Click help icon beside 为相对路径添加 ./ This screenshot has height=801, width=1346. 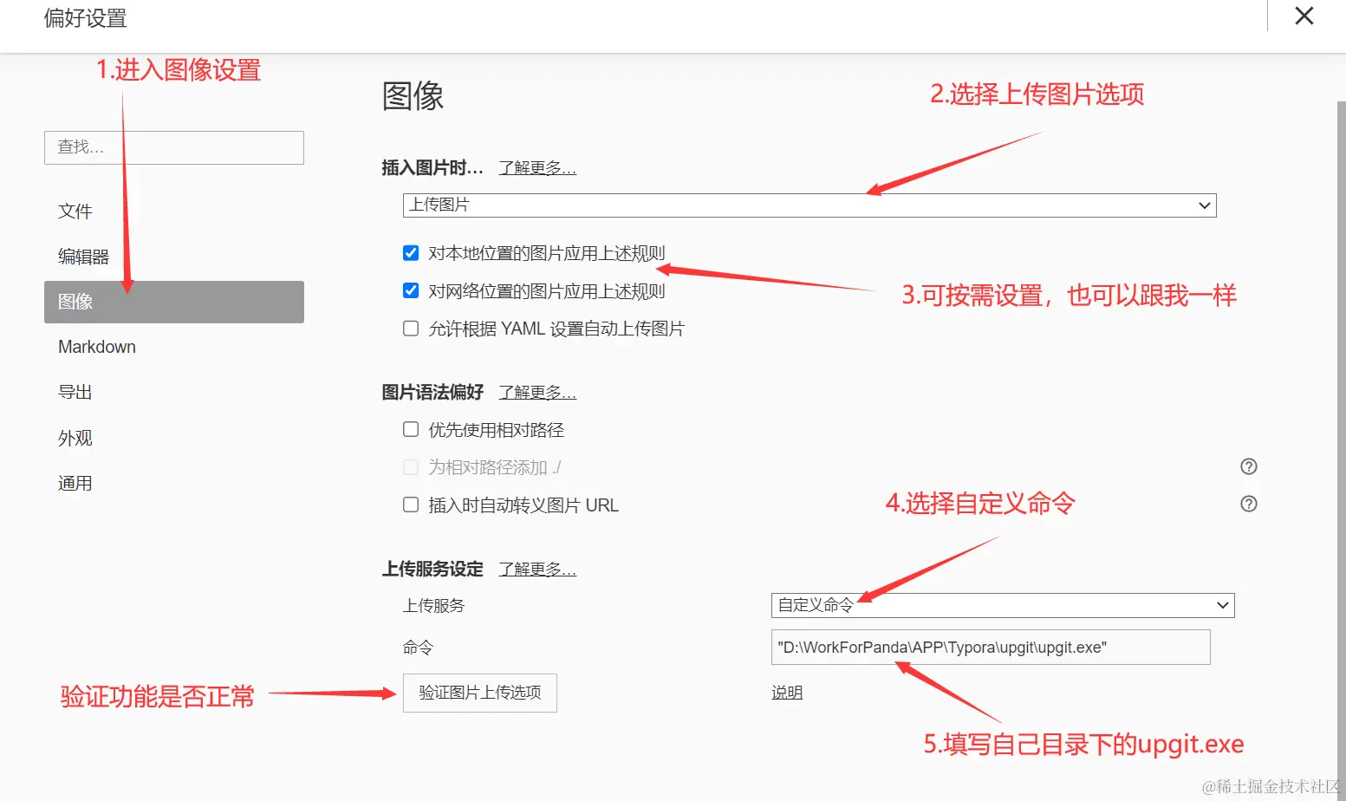(x=1249, y=466)
